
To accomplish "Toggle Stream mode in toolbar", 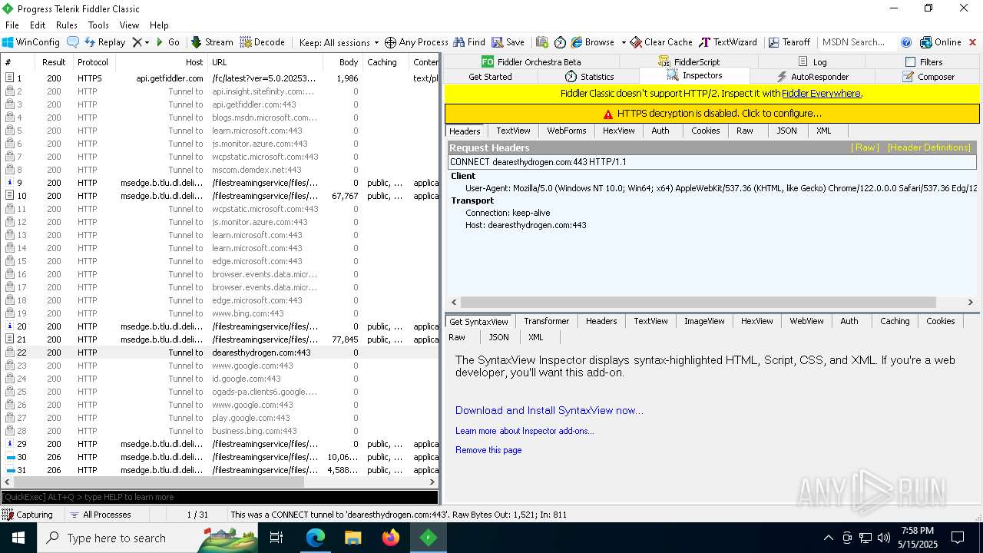I will pyautogui.click(x=212, y=42).
